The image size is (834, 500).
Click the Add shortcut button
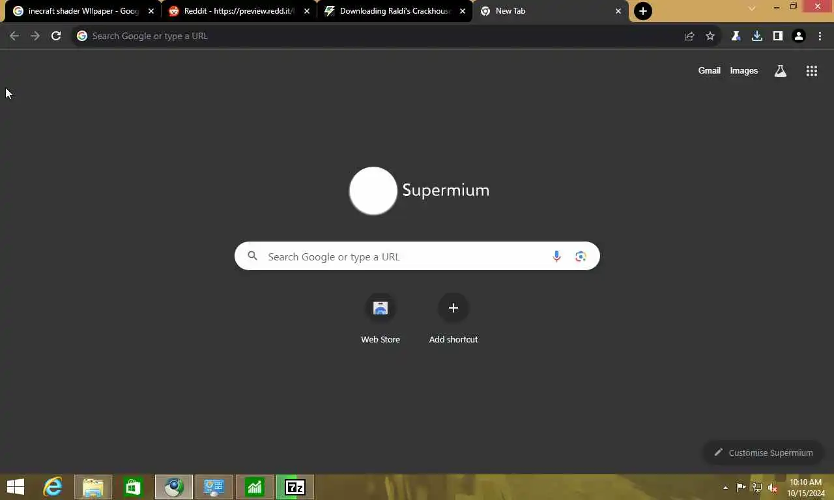coord(453,318)
